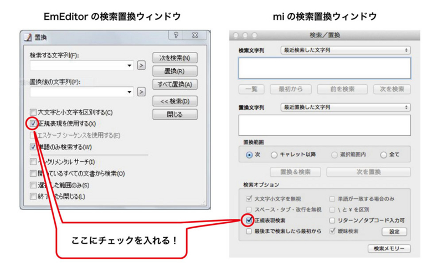Toggle ＼と￥を区別 checkbox
The image size is (443, 272).
click(332, 209)
